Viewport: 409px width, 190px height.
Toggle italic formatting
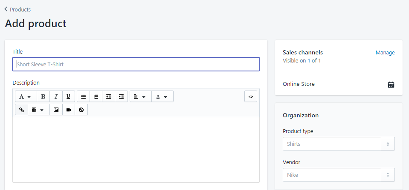click(56, 96)
